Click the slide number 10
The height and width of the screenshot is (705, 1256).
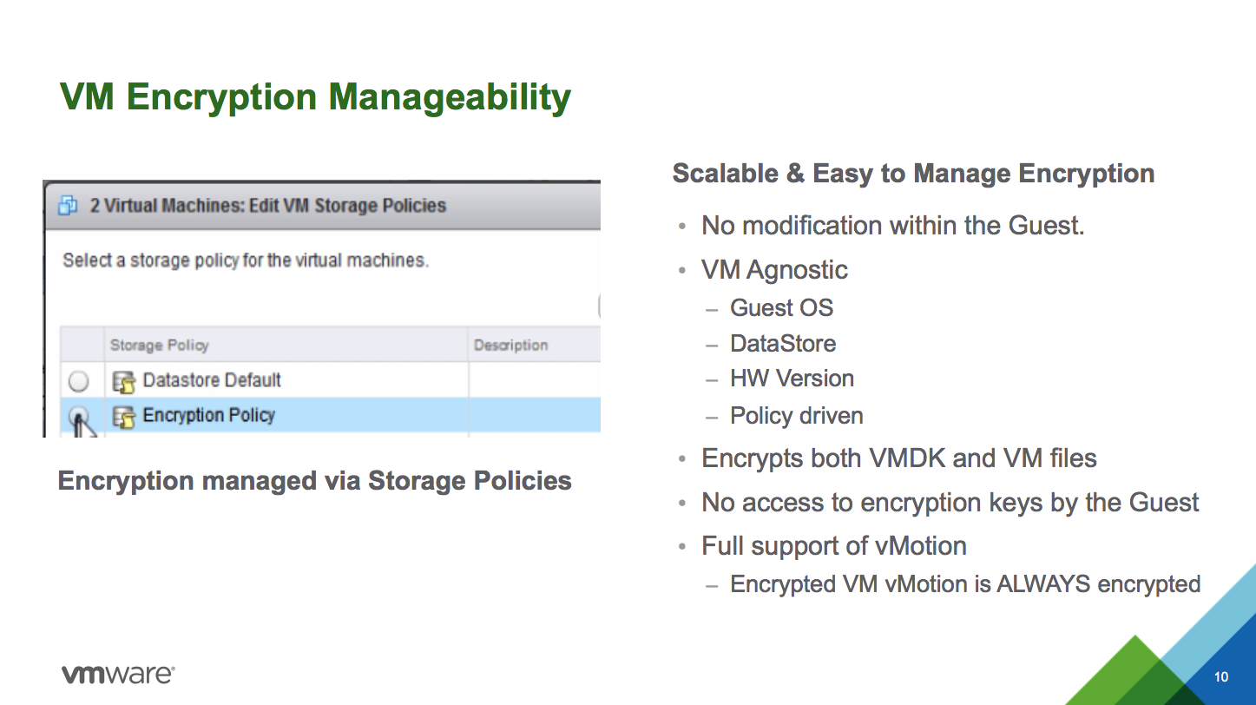[x=1221, y=677]
